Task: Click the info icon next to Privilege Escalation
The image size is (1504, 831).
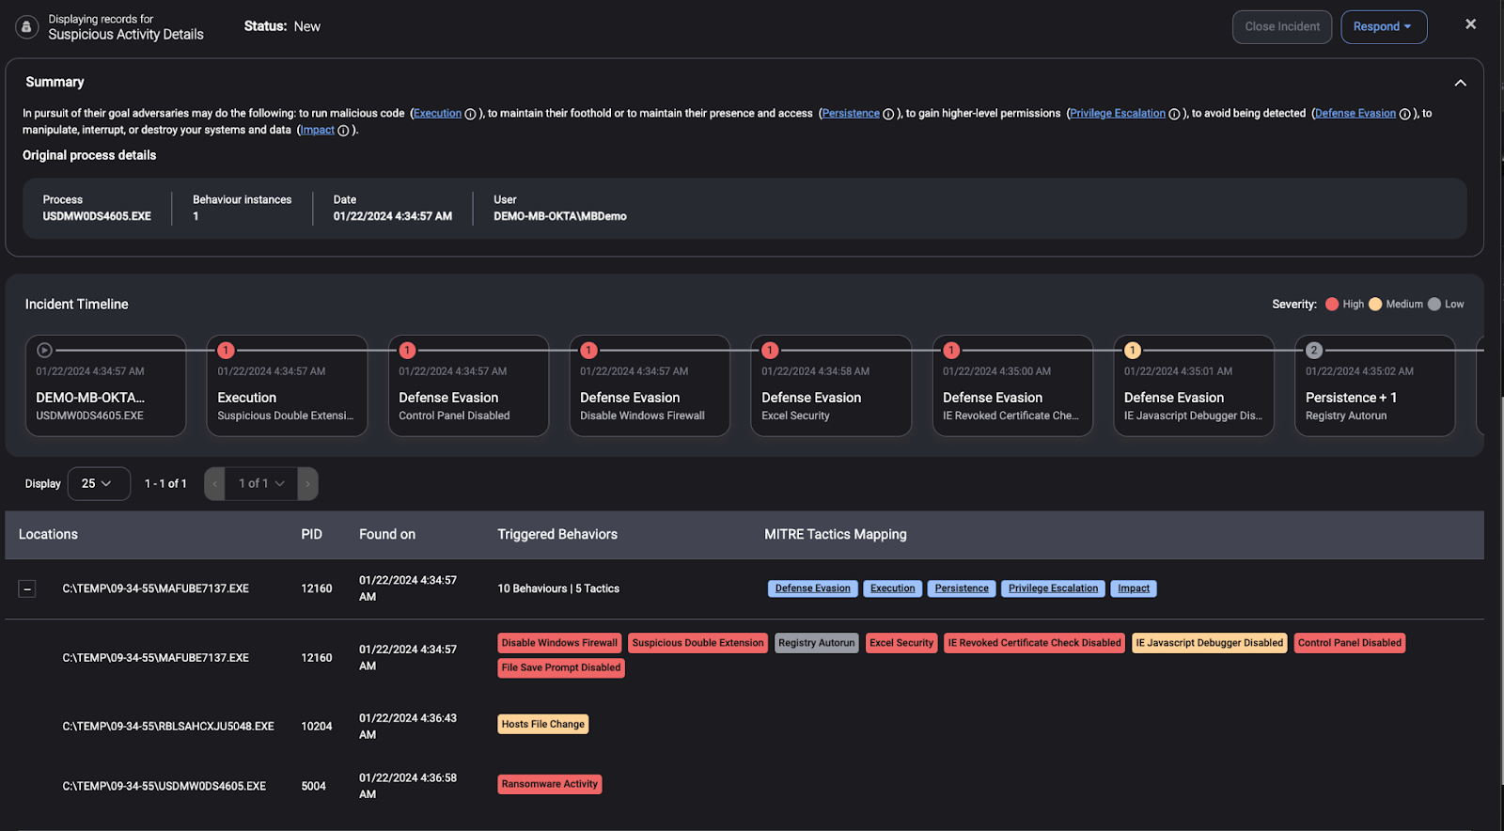Action: coord(1174,115)
